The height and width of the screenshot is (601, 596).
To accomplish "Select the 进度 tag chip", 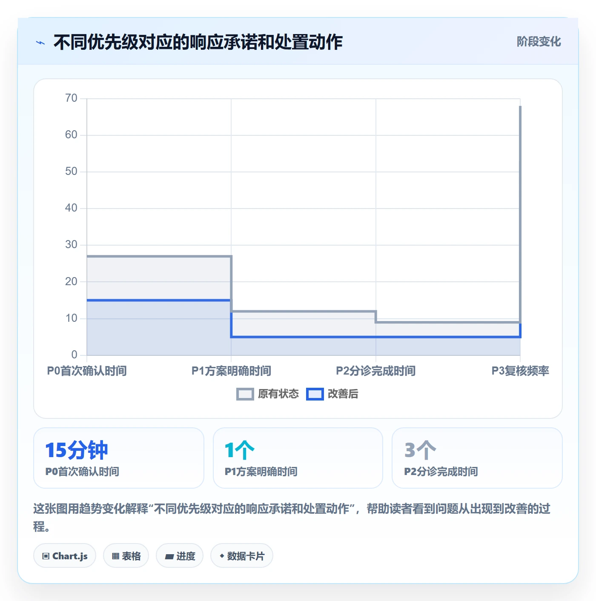I will (180, 556).
